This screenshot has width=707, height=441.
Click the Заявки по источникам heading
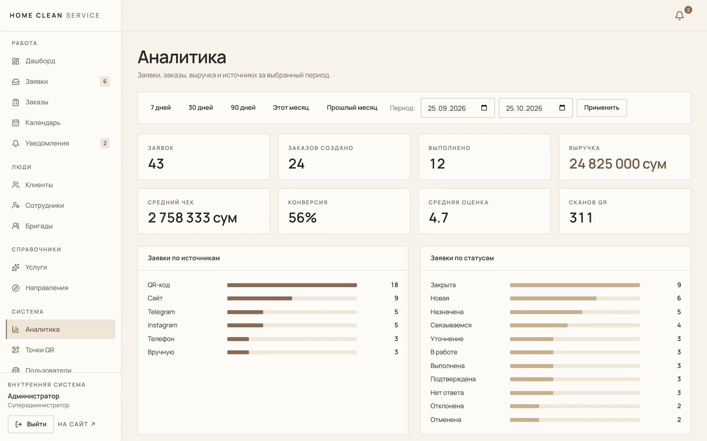[184, 258]
